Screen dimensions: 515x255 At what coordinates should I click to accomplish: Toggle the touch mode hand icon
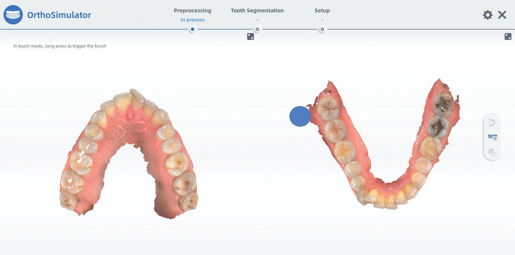tap(492, 153)
